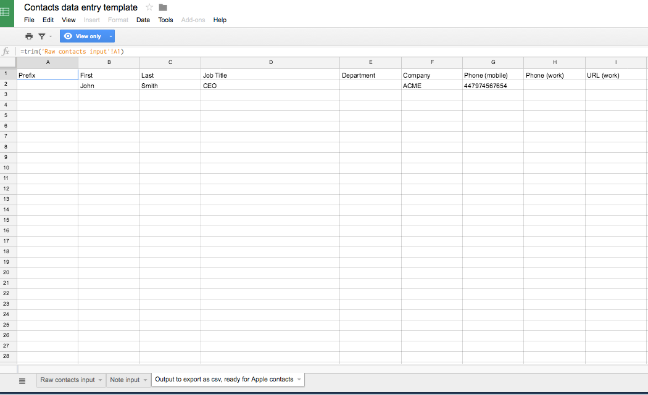Open the File menu
The image size is (648, 395).
(29, 20)
